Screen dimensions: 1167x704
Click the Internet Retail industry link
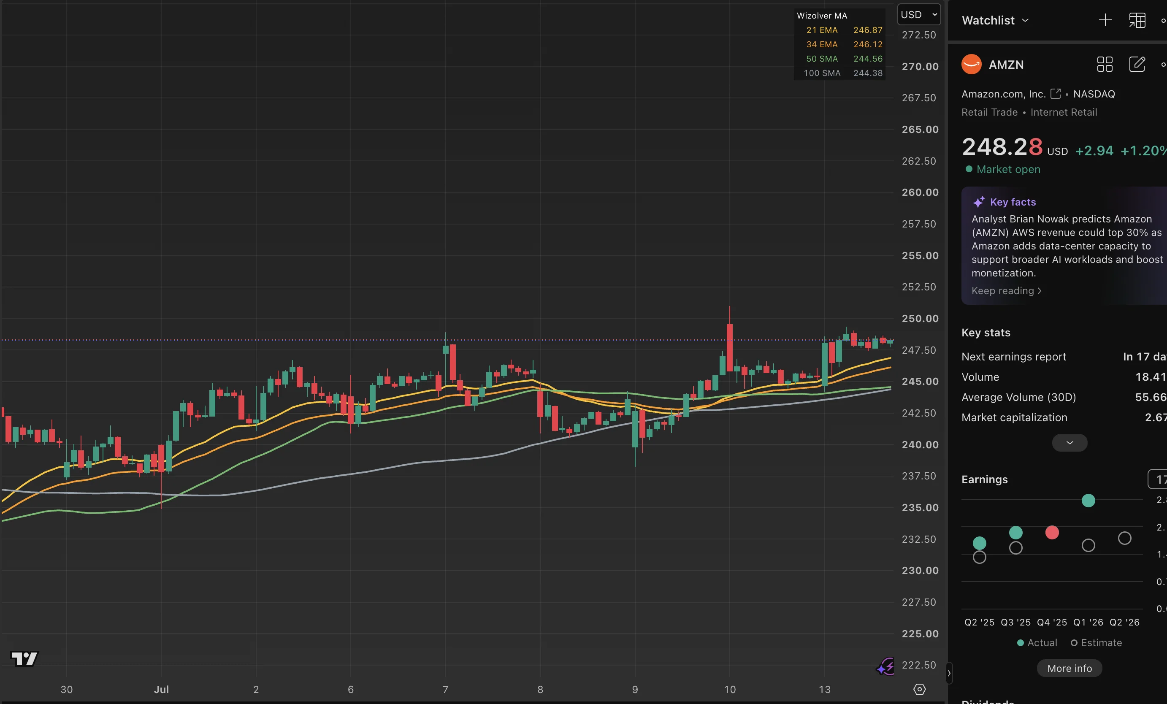pos(1063,112)
